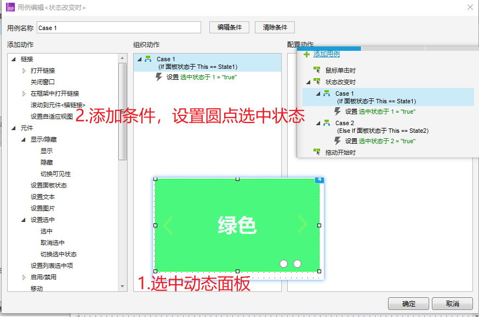Image resolution: width=479 pixels, height=317 pixels.
Task: Select the first white dot on green panel
Action: click(x=283, y=263)
